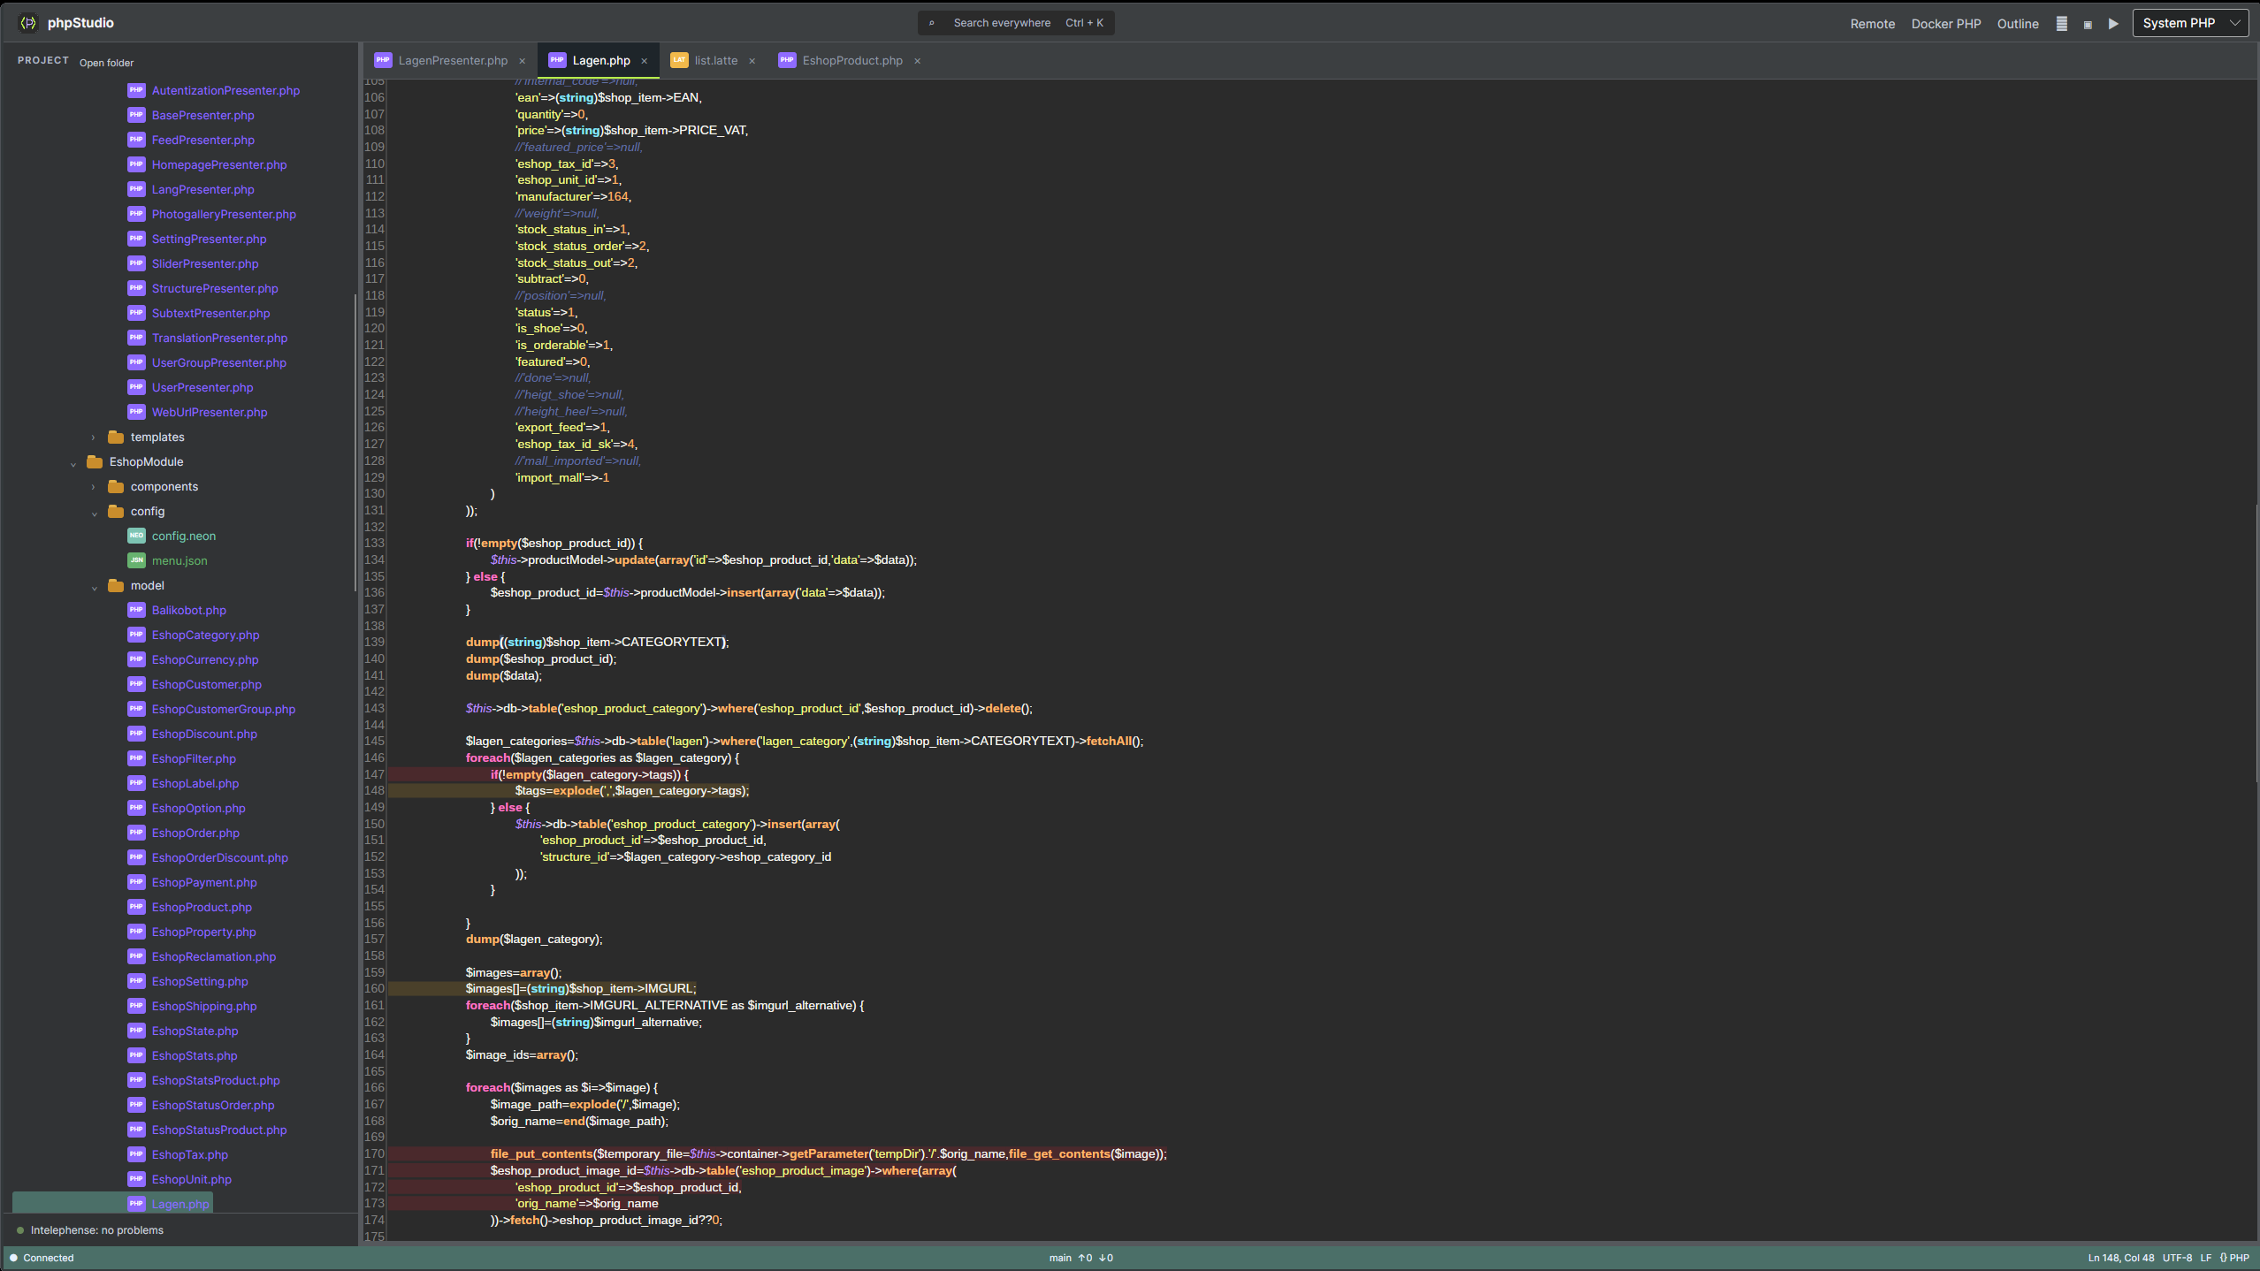Click PHP icon beside EshopOrder.php

[136, 833]
